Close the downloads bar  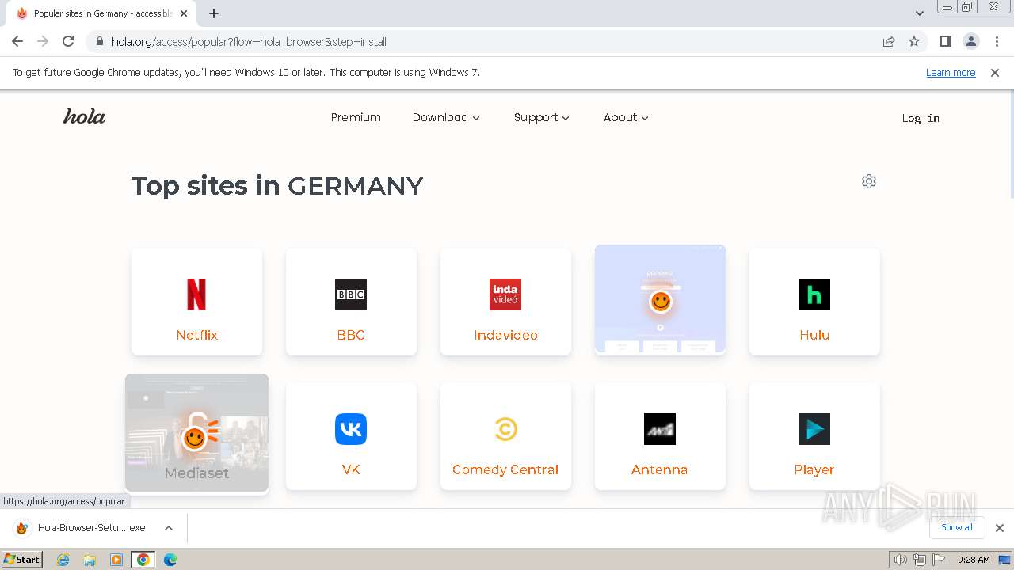(1000, 528)
